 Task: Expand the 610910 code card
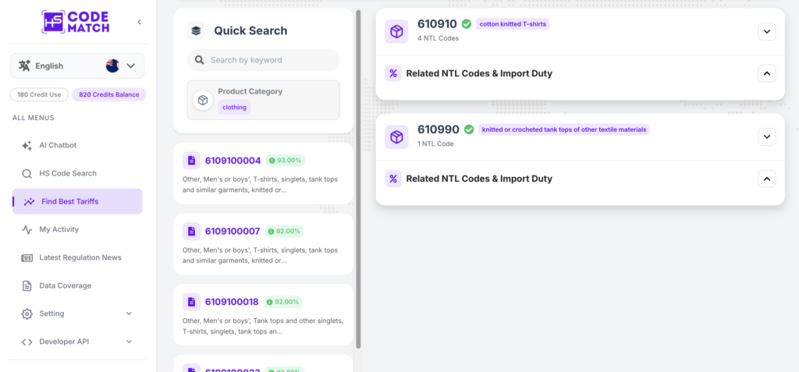tap(767, 32)
